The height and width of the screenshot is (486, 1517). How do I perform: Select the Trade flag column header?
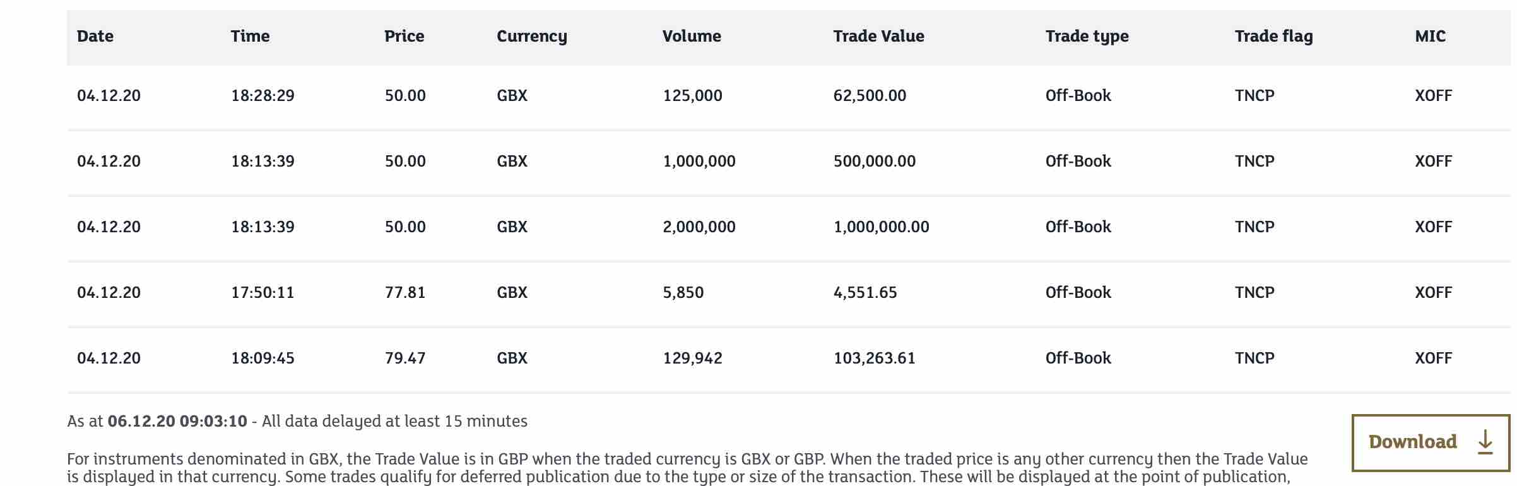click(x=1273, y=36)
